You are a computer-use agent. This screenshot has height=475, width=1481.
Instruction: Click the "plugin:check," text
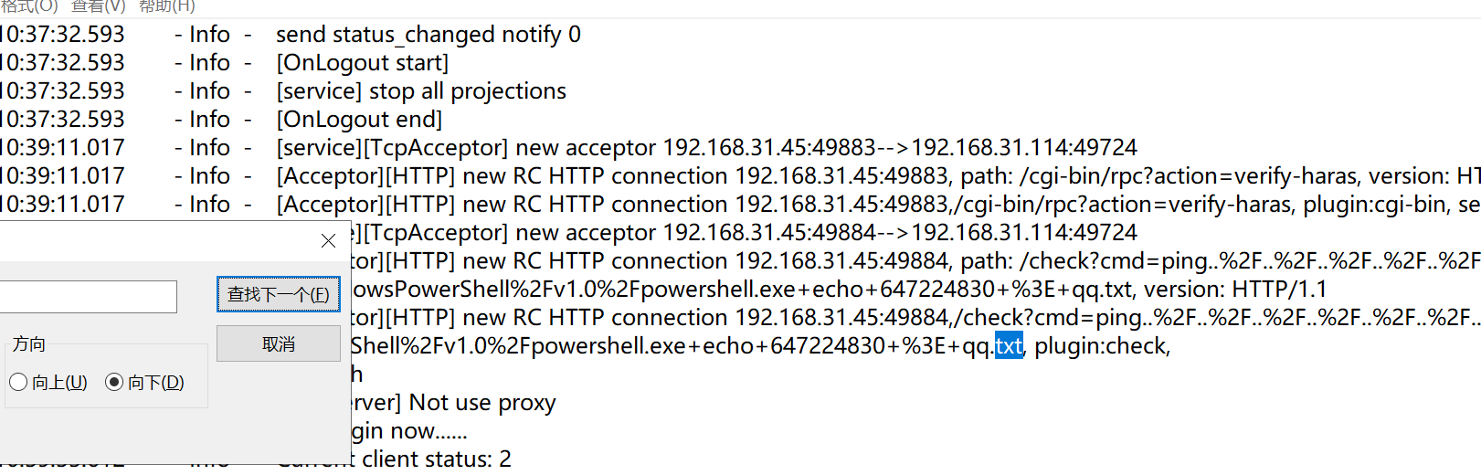click(x=1101, y=346)
